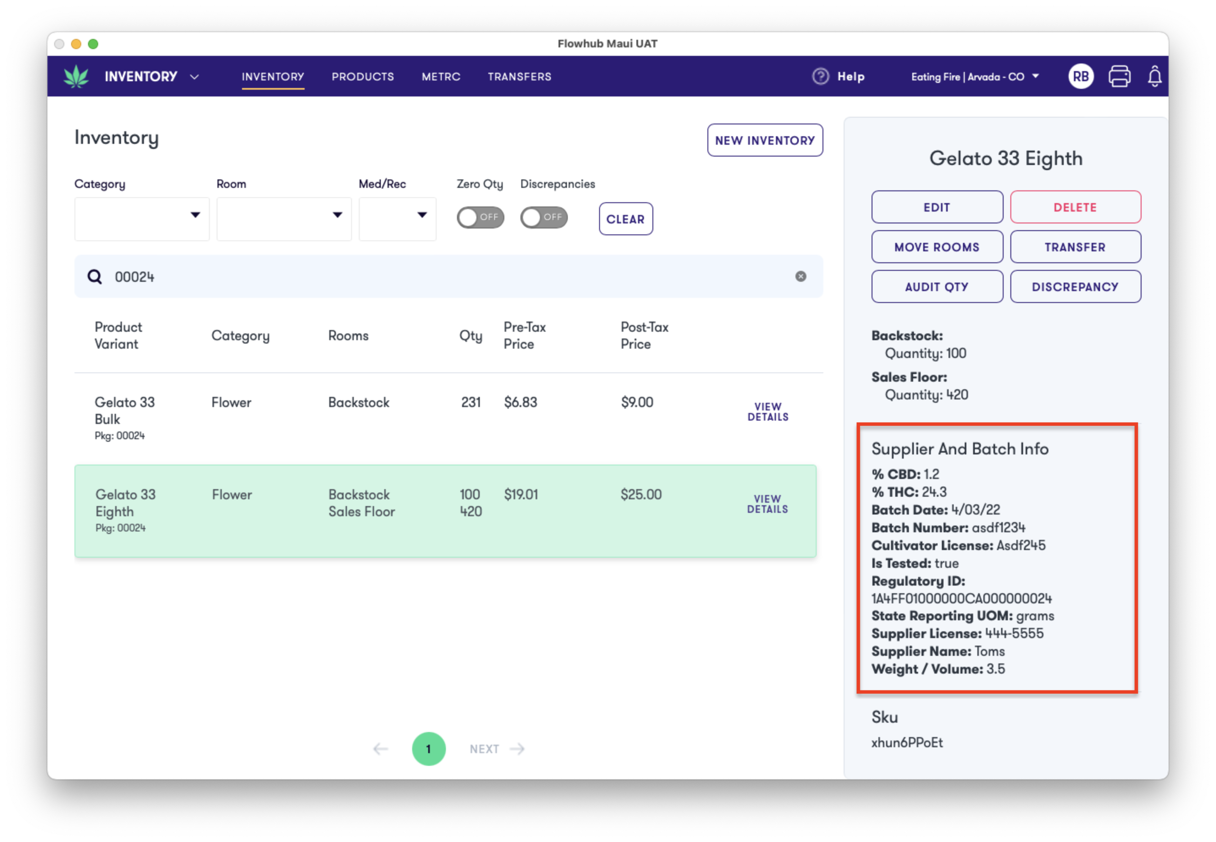This screenshot has height=842, width=1216.
Task: Click the Batch Number asdf1234 text
Action: tap(949, 528)
